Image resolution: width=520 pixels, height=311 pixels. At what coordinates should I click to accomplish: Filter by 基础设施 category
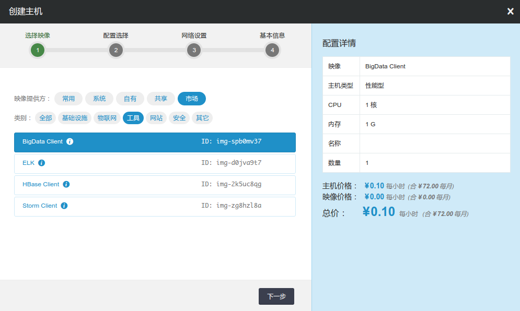[x=75, y=118]
